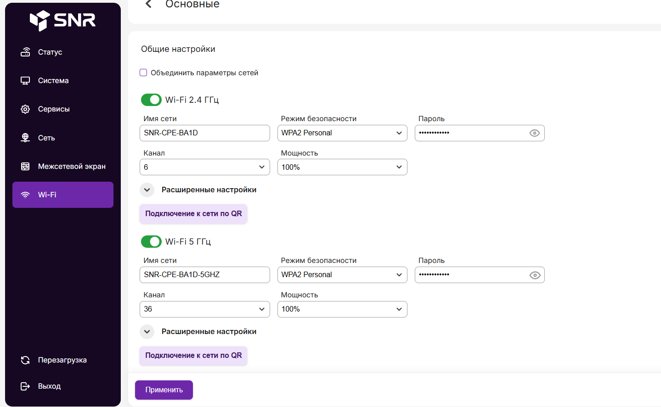
Task: Click the Сервисы gear icon
Action: [x=25, y=109]
